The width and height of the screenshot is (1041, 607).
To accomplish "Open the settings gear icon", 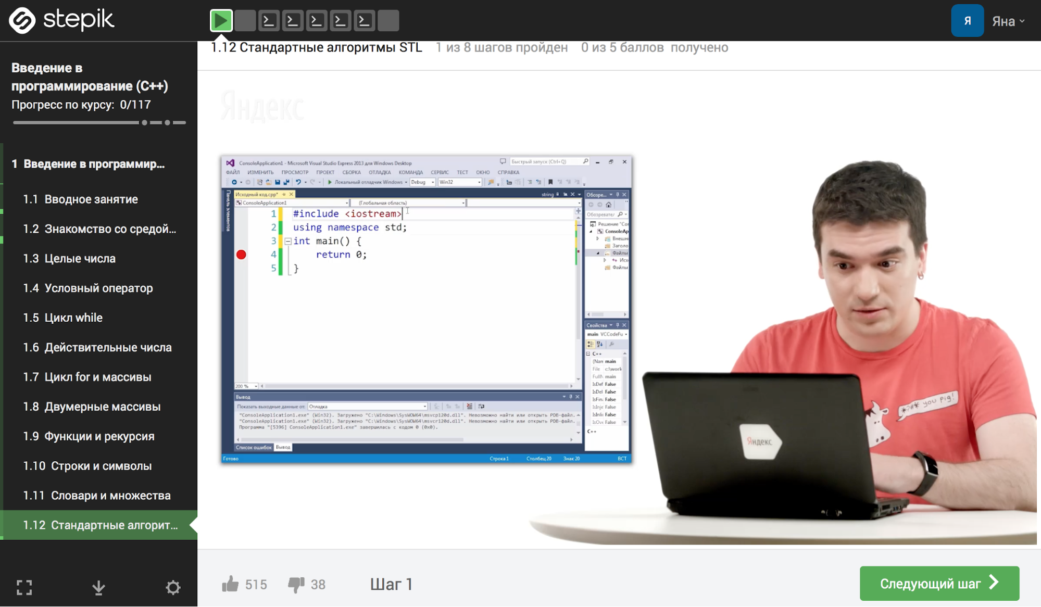I will coord(173,588).
